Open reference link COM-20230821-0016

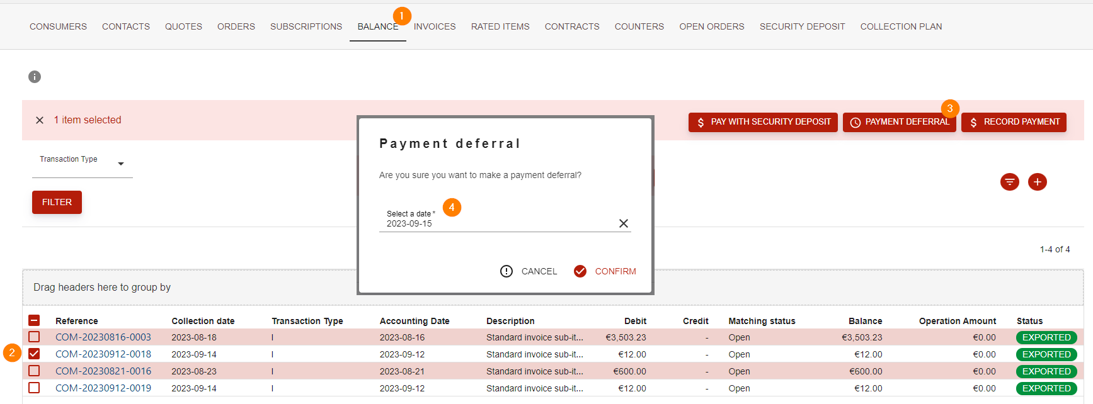pyautogui.click(x=103, y=371)
